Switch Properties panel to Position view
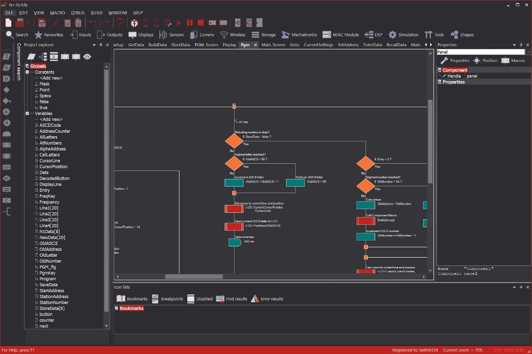 [485, 60]
